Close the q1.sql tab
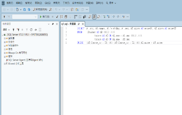Viewport: 182px width, 115px height. pos(83,24)
